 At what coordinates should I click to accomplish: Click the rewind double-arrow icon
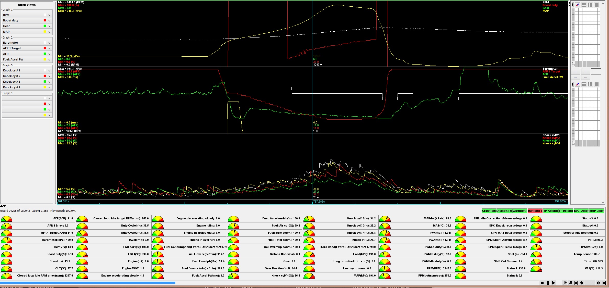pyautogui.click(x=582, y=283)
